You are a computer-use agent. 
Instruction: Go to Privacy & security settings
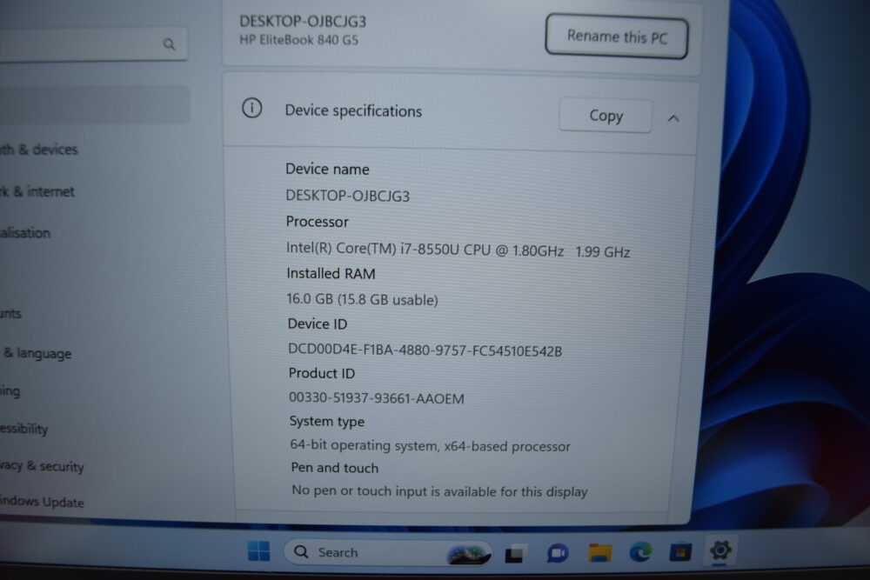coord(42,466)
